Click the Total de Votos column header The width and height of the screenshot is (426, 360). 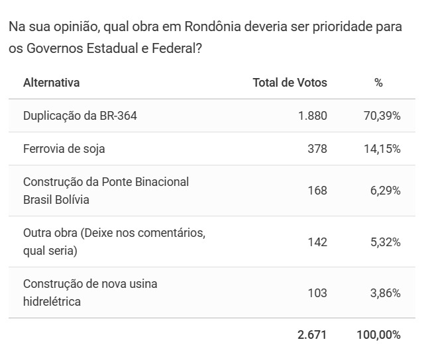click(x=290, y=83)
